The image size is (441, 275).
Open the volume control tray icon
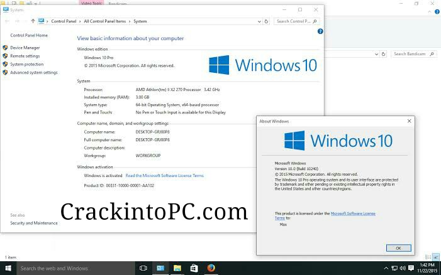tap(403, 268)
